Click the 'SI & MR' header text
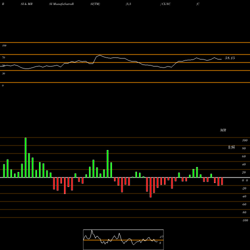The image size is (250, 250). point(26,4)
